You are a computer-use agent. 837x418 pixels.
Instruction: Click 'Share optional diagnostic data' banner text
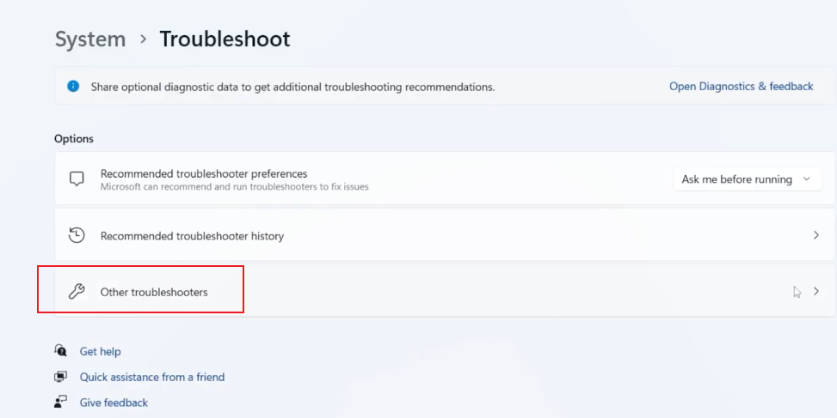tap(292, 87)
